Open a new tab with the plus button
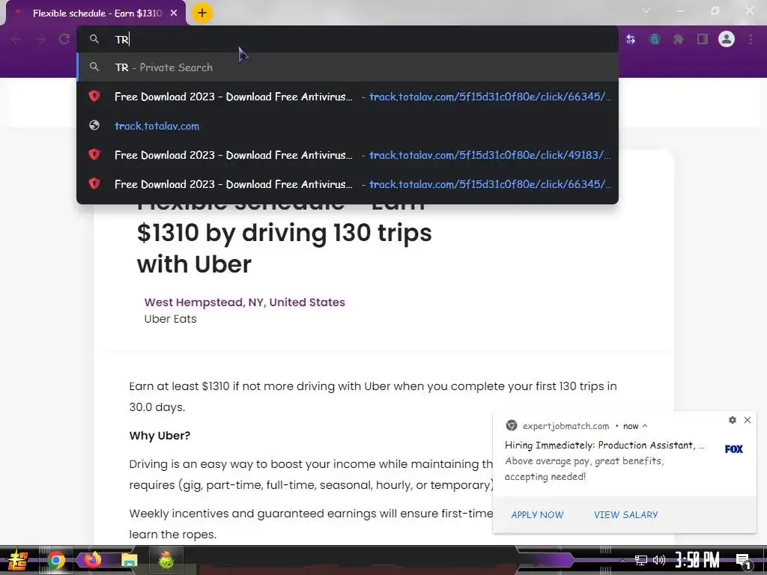The image size is (767, 575). (202, 13)
